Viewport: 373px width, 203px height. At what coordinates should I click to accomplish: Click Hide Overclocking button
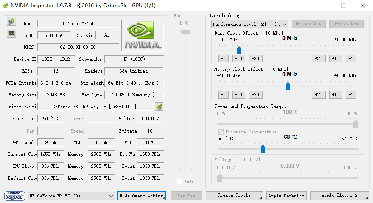(x=142, y=196)
